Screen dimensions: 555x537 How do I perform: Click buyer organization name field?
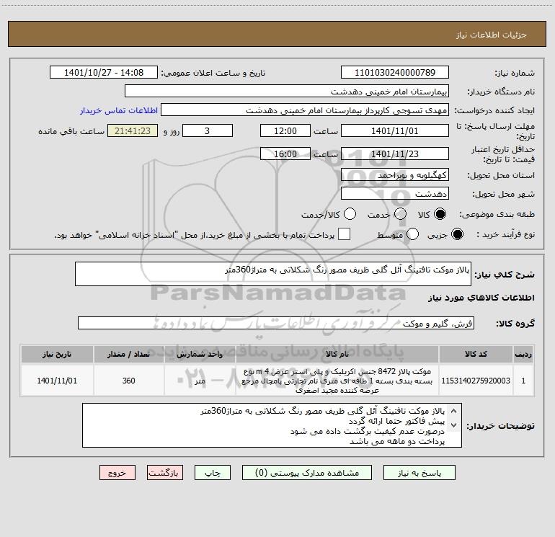point(287,92)
